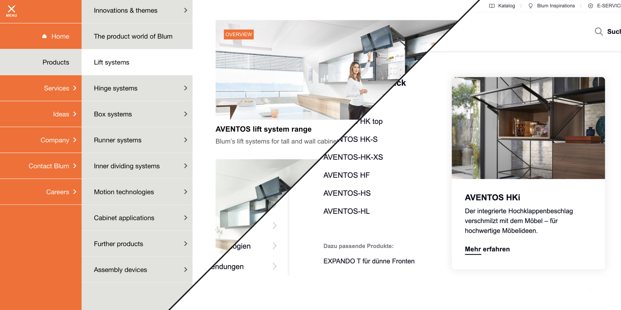Expand Inner dividing systems chevron
Image resolution: width=621 pixels, height=310 pixels.
pyautogui.click(x=186, y=166)
